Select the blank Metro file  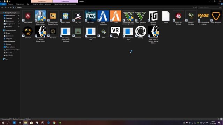(166, 17)
